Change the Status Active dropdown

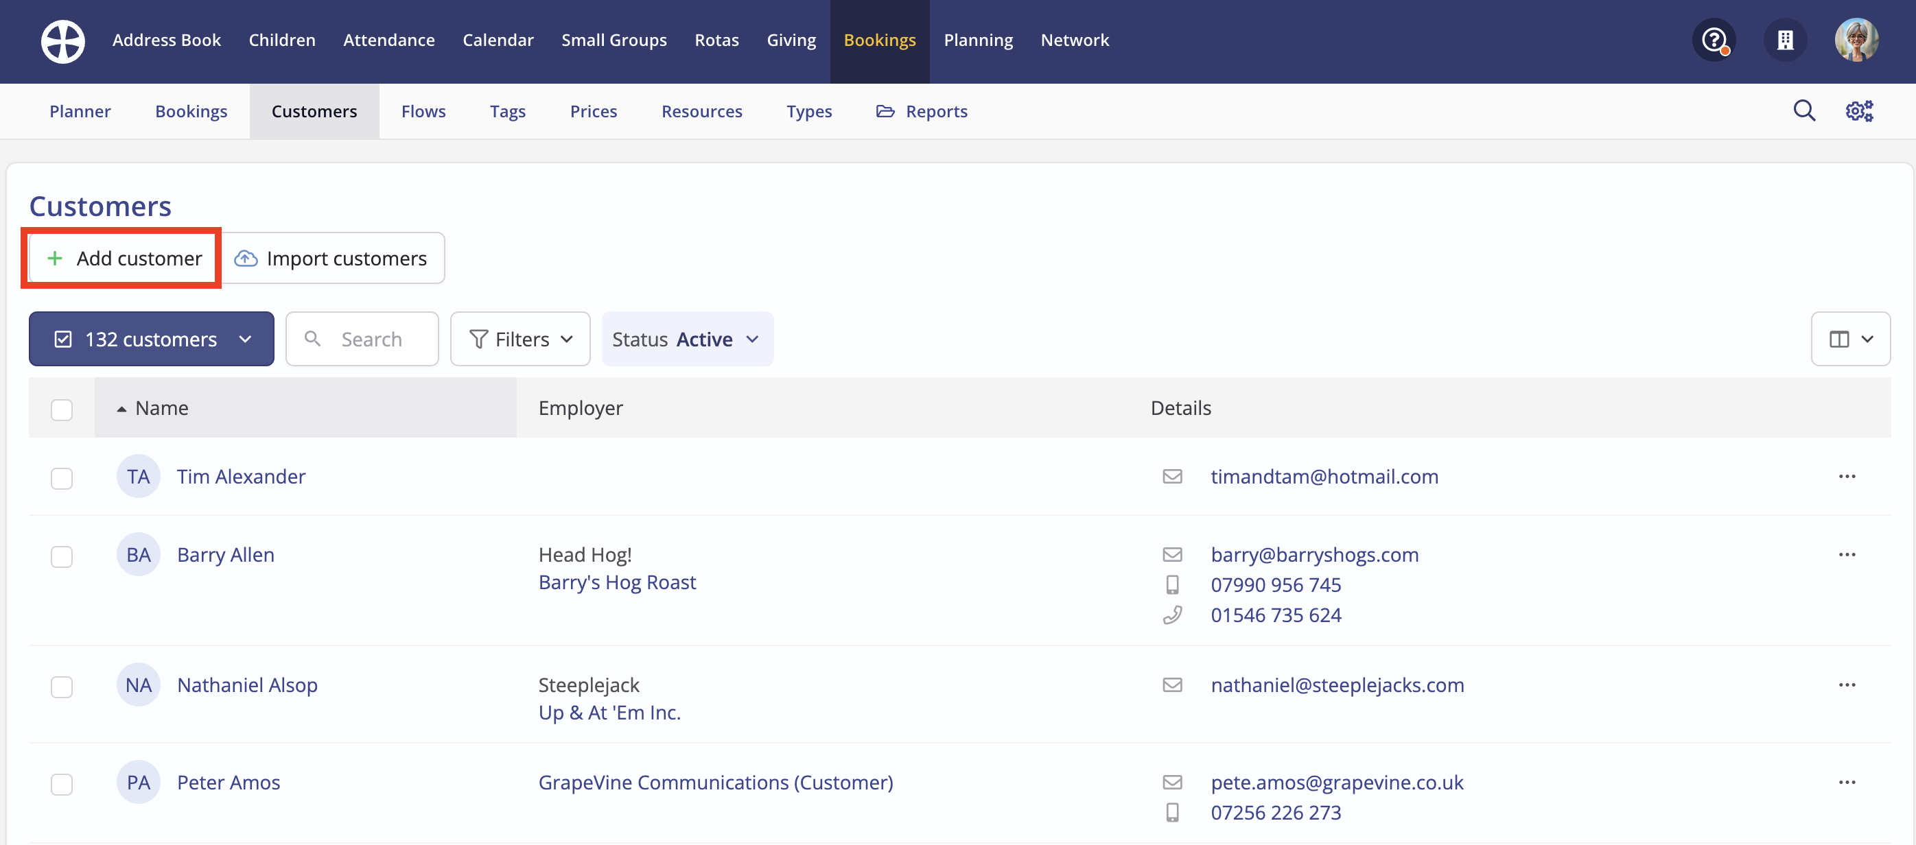686,339
